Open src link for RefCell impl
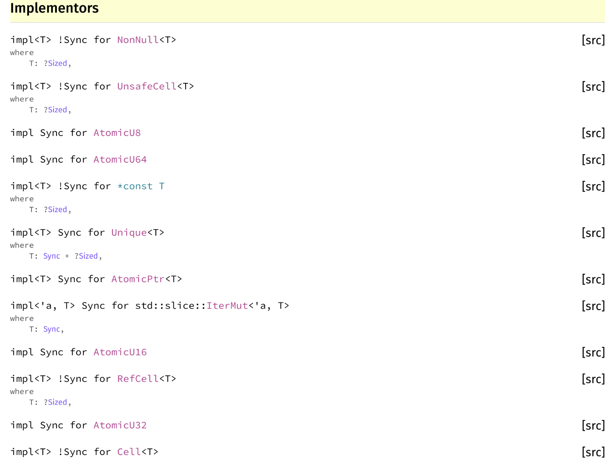The width and height of the screenshot is (614, 467). [593, 379]
